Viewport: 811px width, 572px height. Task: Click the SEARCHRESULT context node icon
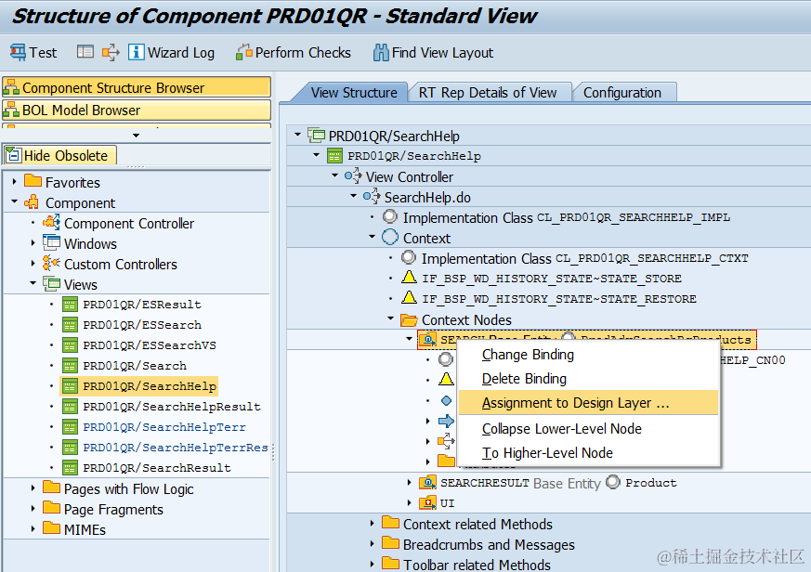tap(427, 483)
